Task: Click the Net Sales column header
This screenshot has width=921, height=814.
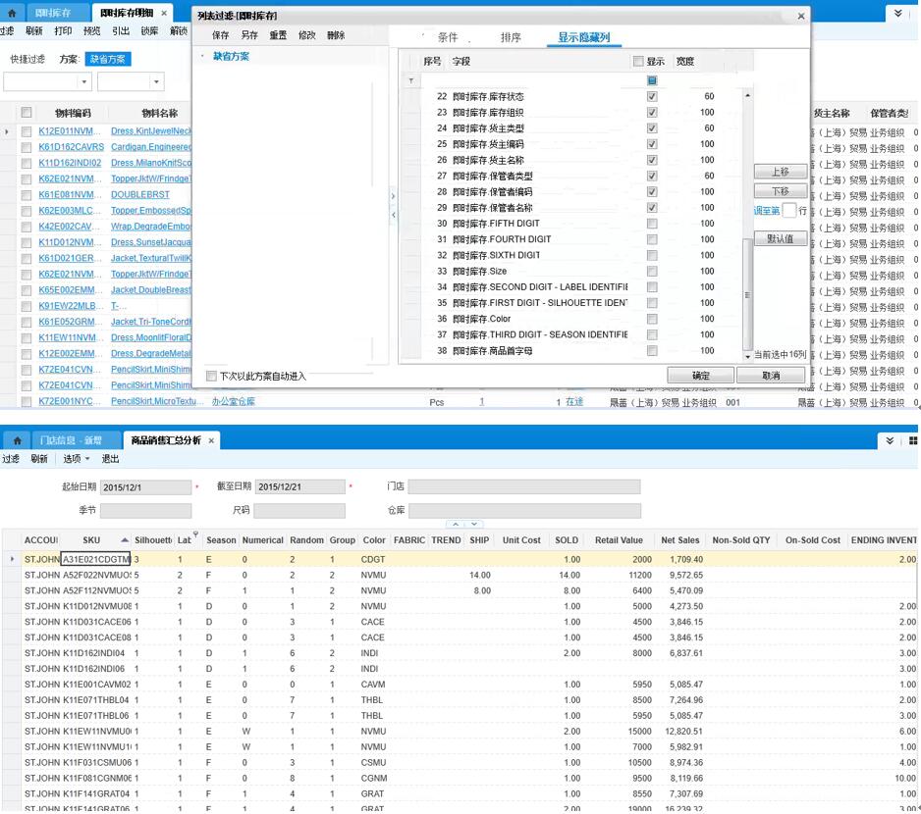Action: pyautogui.click(x=680, y=540)
